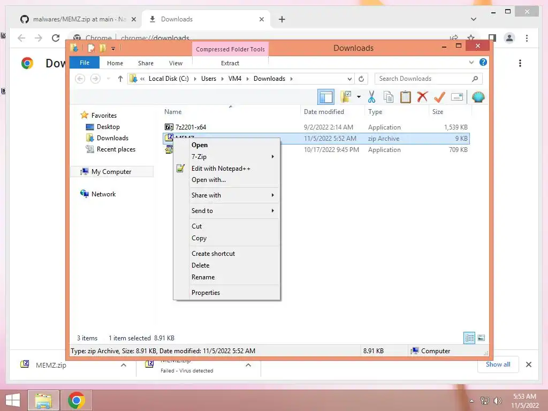Click Local Disk (C:) breadcrumb
The image size is (548, 411).
click(x=169, y=79)
